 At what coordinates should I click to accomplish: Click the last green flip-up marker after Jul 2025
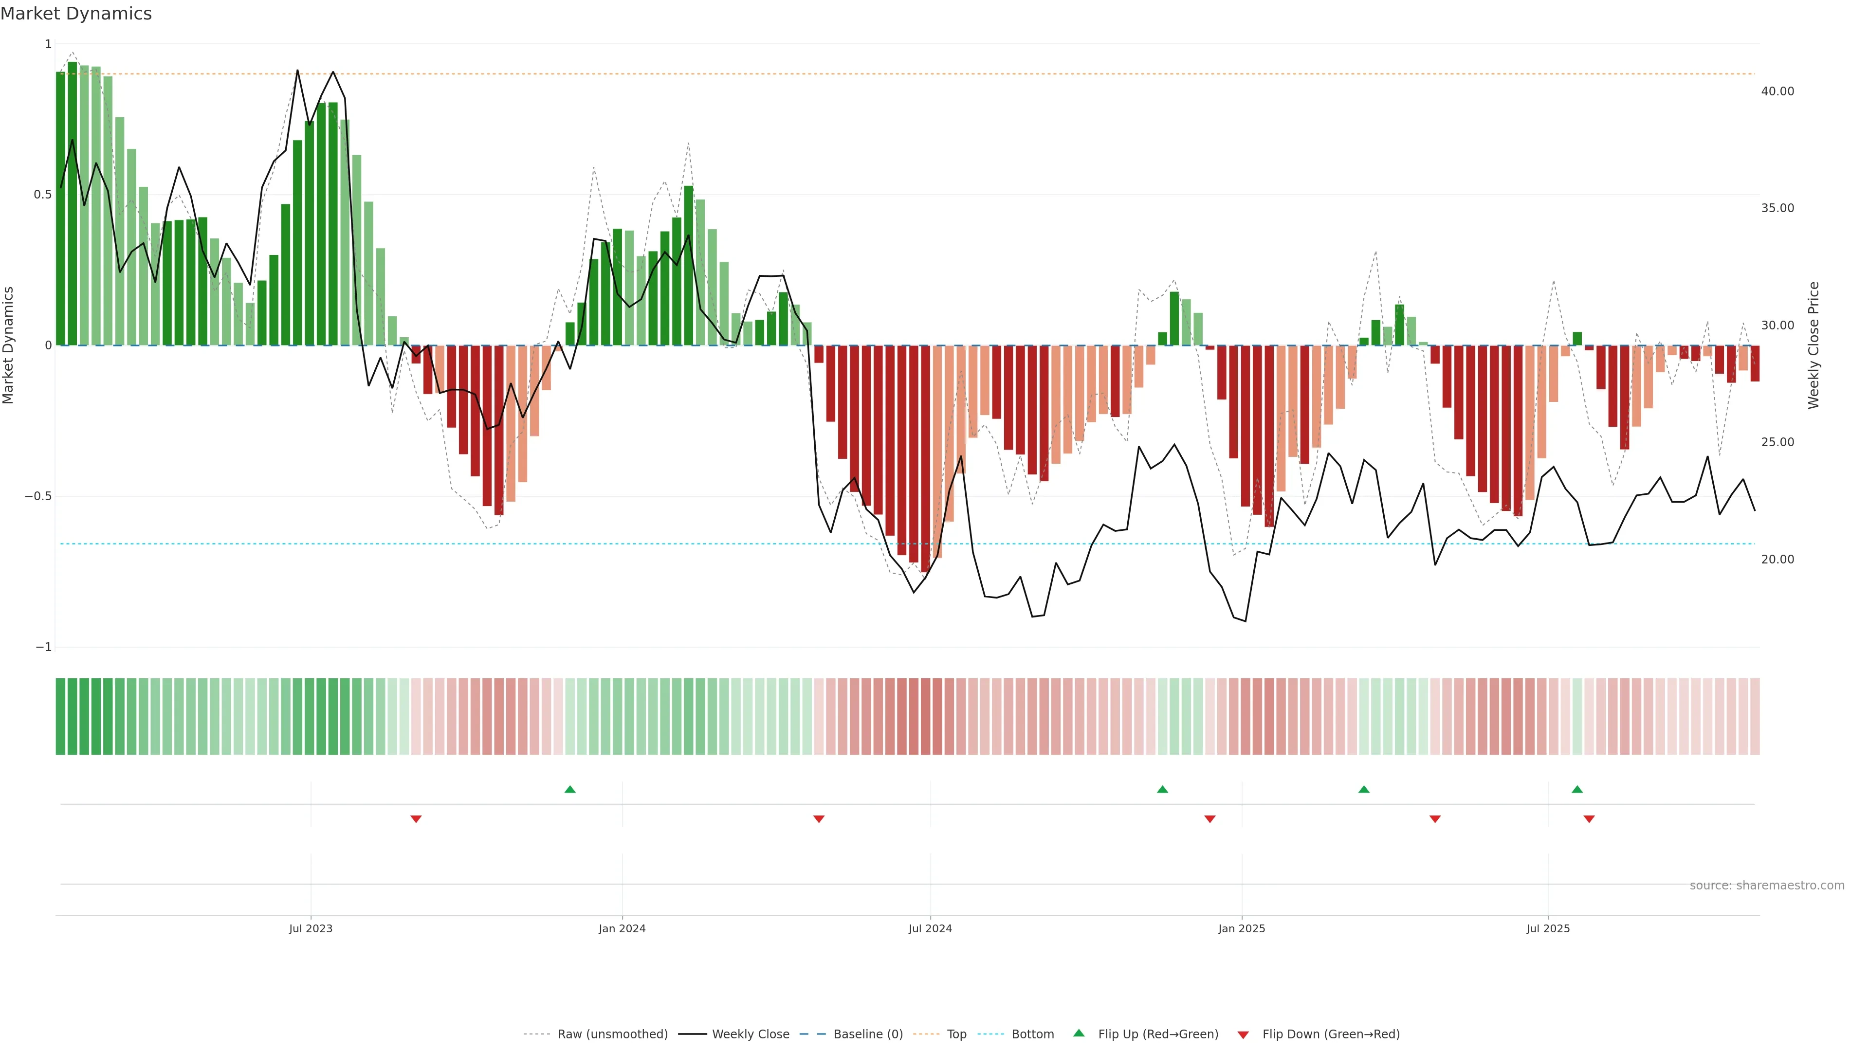click(1576, 789)
